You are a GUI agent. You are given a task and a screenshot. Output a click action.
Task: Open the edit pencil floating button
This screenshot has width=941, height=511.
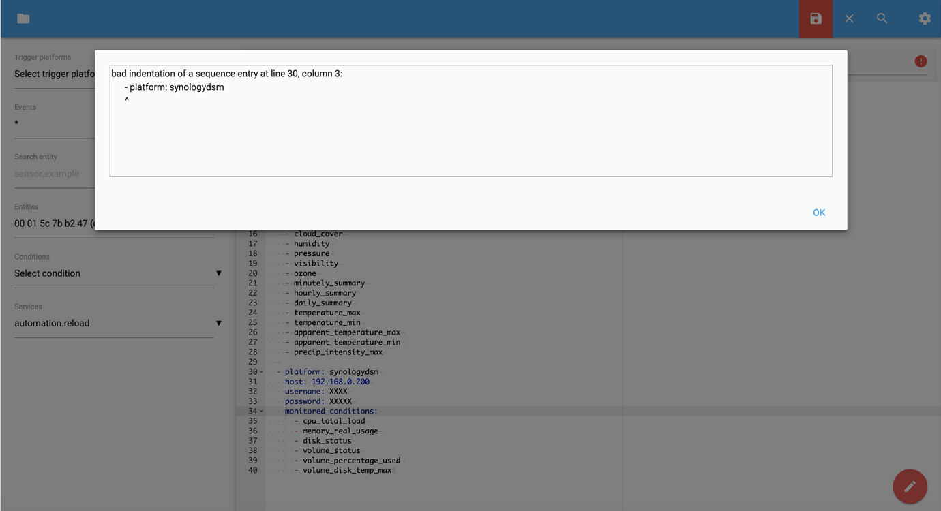[910, 486]
